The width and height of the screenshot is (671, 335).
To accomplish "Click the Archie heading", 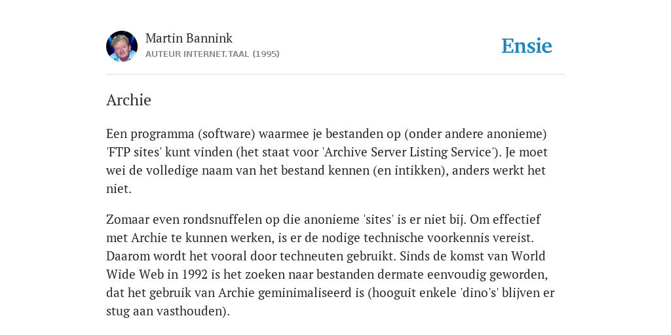I will click(128, 100).
